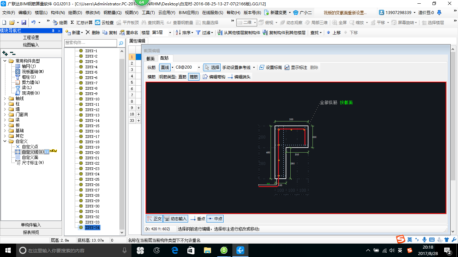This screenshot has width=458, height=257.
Task: Select 直线 line drawing tool
Action: [x=165, y=67]
